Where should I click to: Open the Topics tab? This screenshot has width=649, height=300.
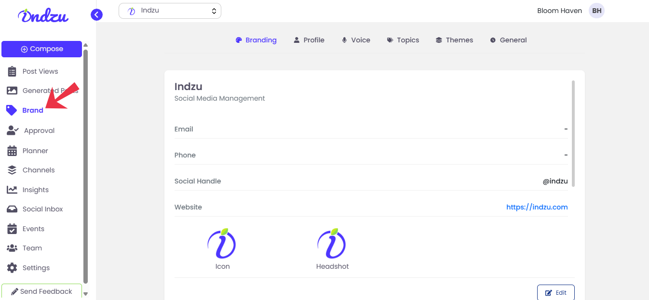click(x=403, y=40)
